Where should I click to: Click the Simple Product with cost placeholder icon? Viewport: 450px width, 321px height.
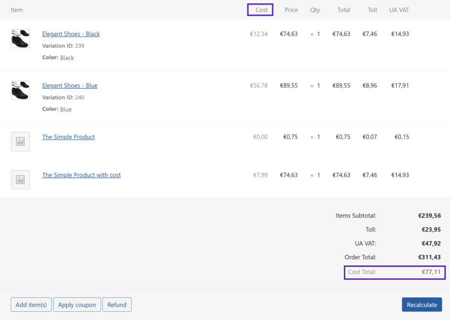[20, 180]
